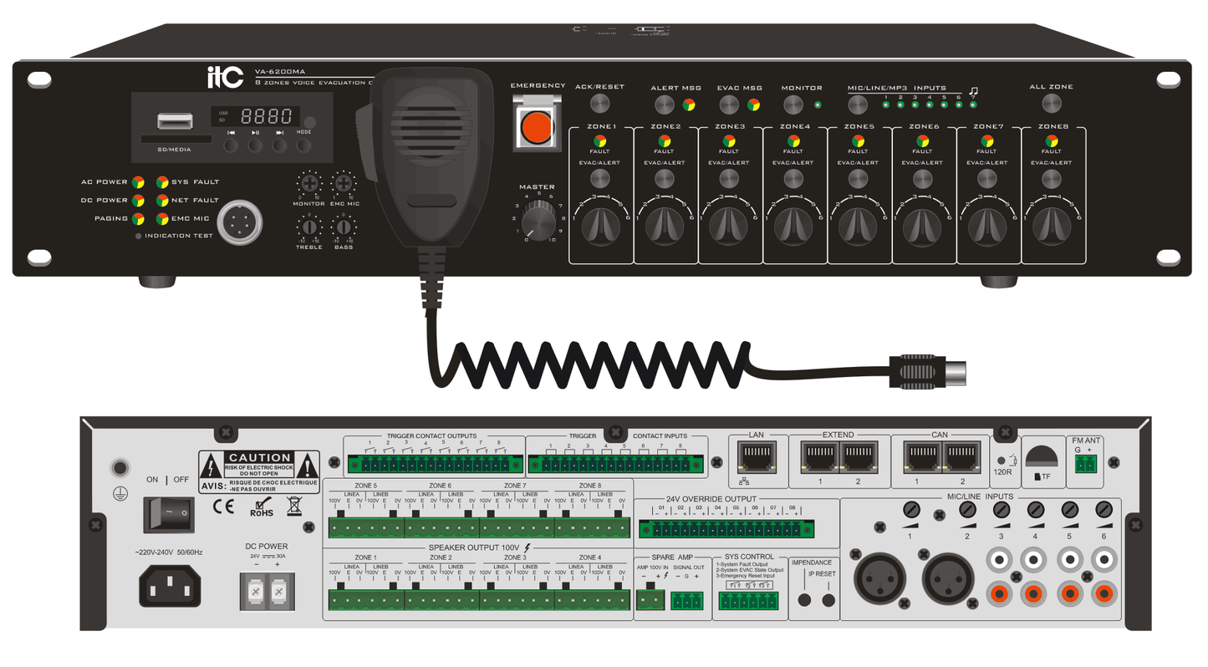Click the ALERT MSG button
This screenshot has width=1208, height=667.
664,104
